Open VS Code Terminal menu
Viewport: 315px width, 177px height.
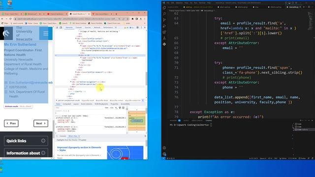(202, 3)
